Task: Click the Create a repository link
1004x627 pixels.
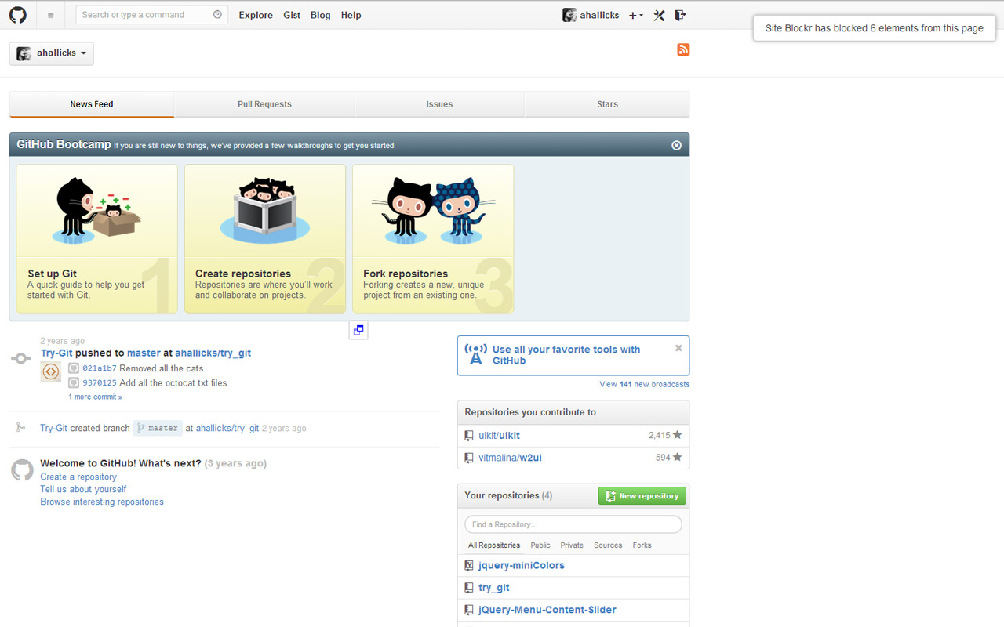Action: 78,477
